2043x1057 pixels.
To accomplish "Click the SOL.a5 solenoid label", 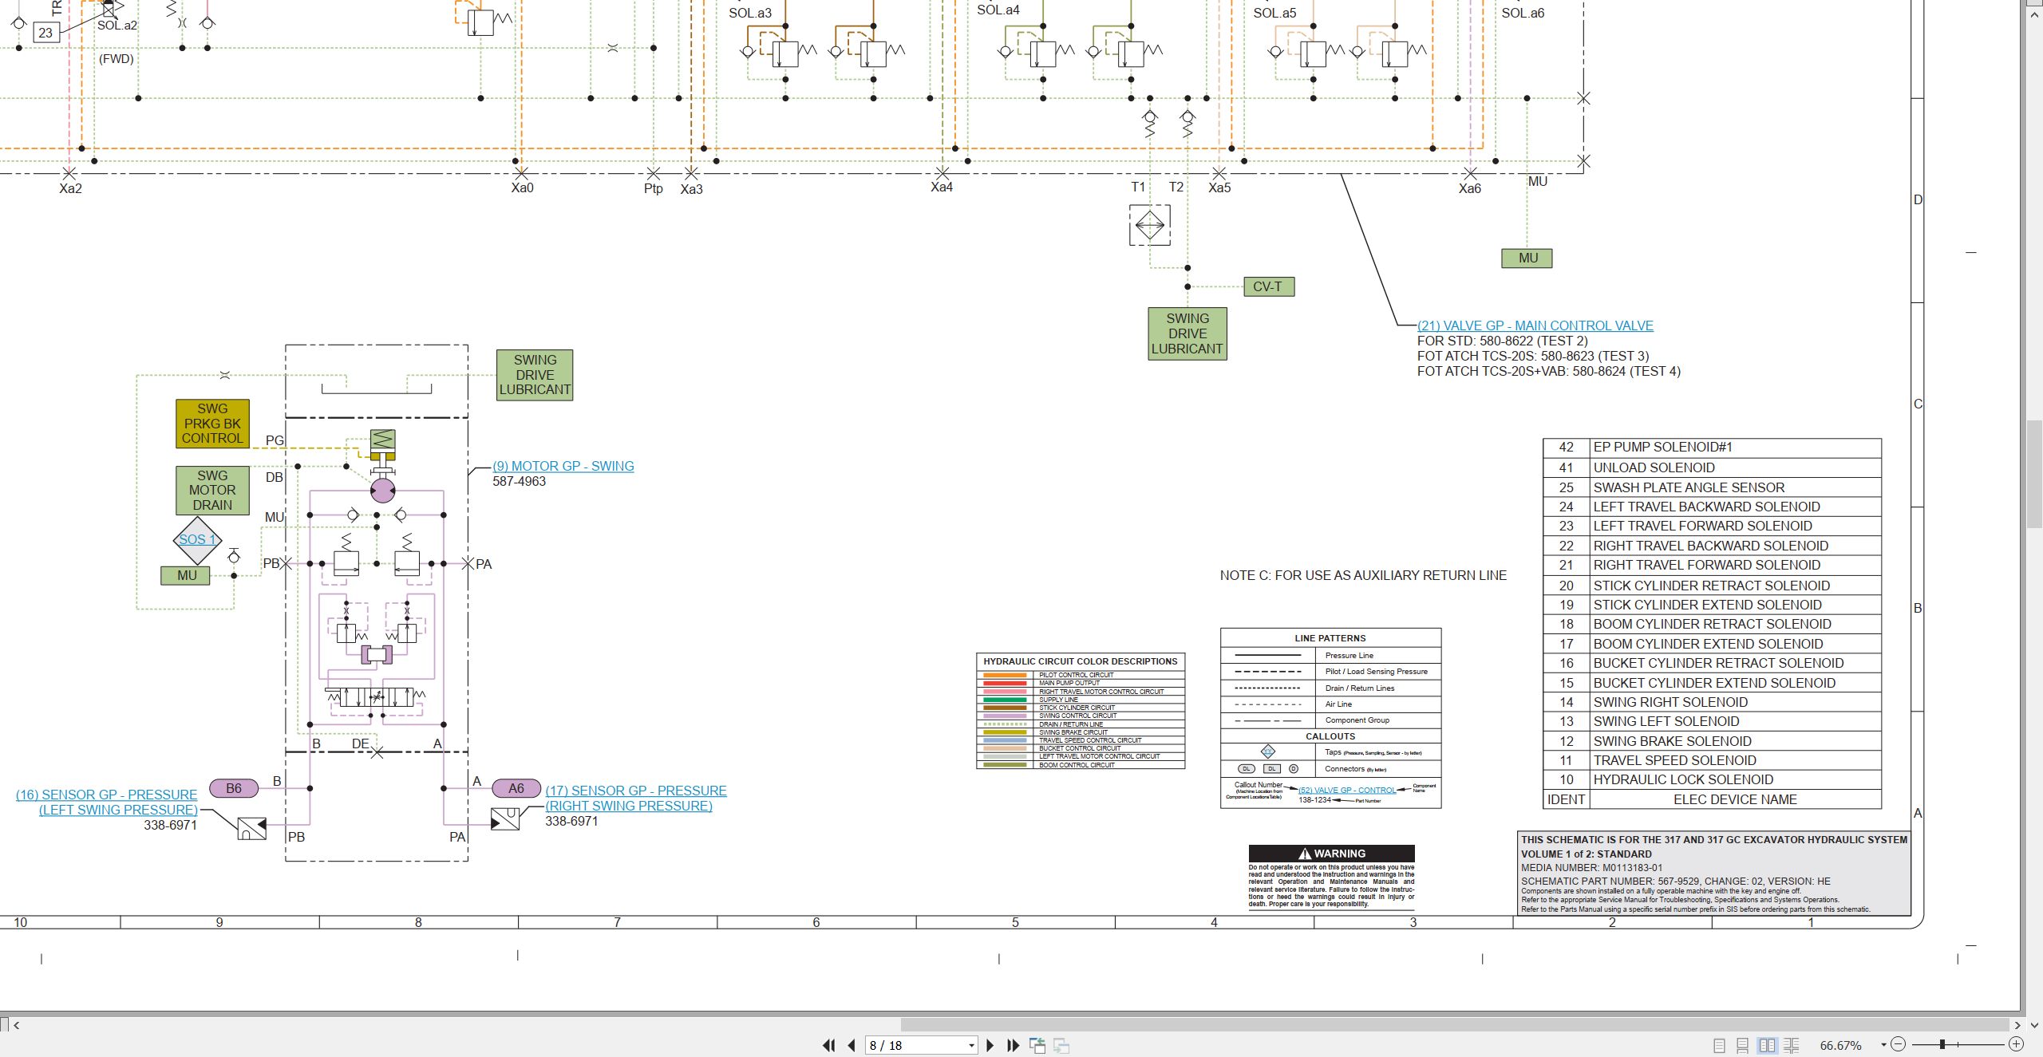I will [x=1274, y=13].
